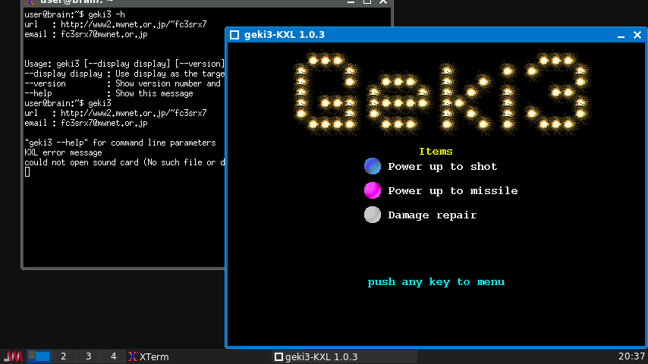648x364 pixels.
Task: Switch to virtual desktop 2
Action: click(64, 356)
